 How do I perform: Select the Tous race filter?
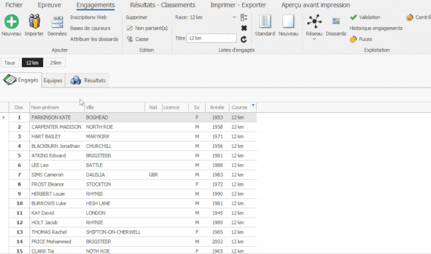[x=10, y=63]
